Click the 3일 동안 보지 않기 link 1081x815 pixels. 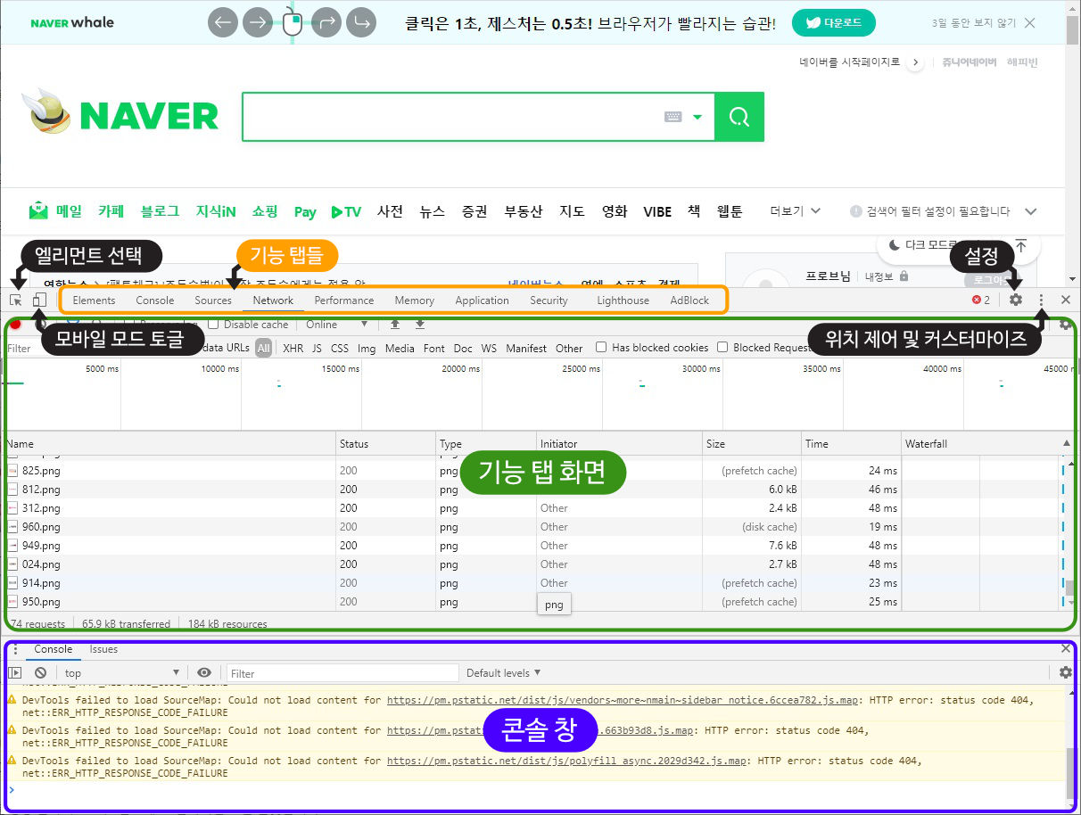click(972, 22)
